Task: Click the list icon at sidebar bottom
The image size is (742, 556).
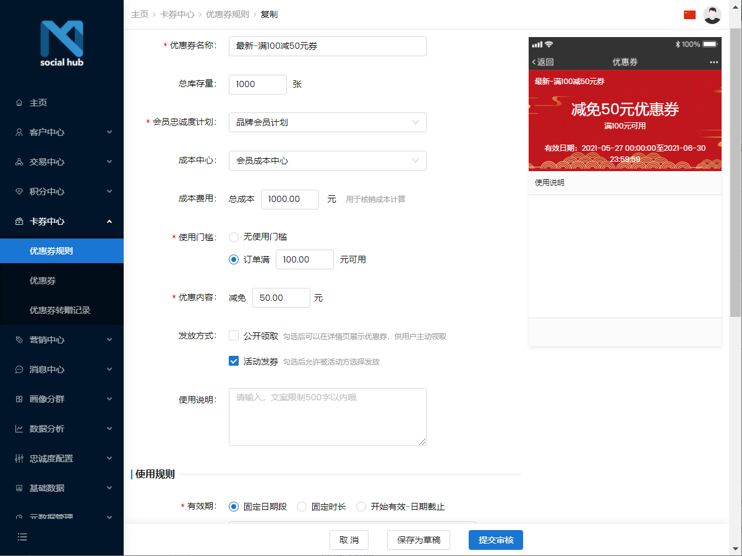Action: coord(22,537)
